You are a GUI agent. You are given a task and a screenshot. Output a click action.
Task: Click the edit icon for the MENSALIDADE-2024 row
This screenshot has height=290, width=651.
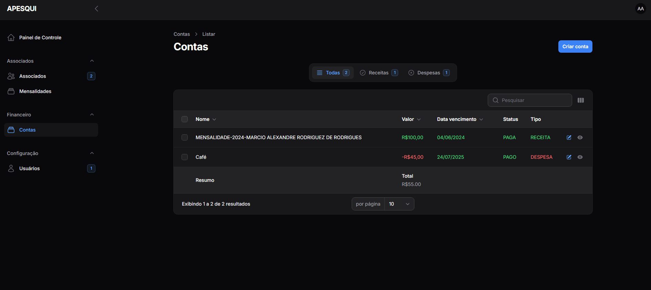click(x=569, y=137)
